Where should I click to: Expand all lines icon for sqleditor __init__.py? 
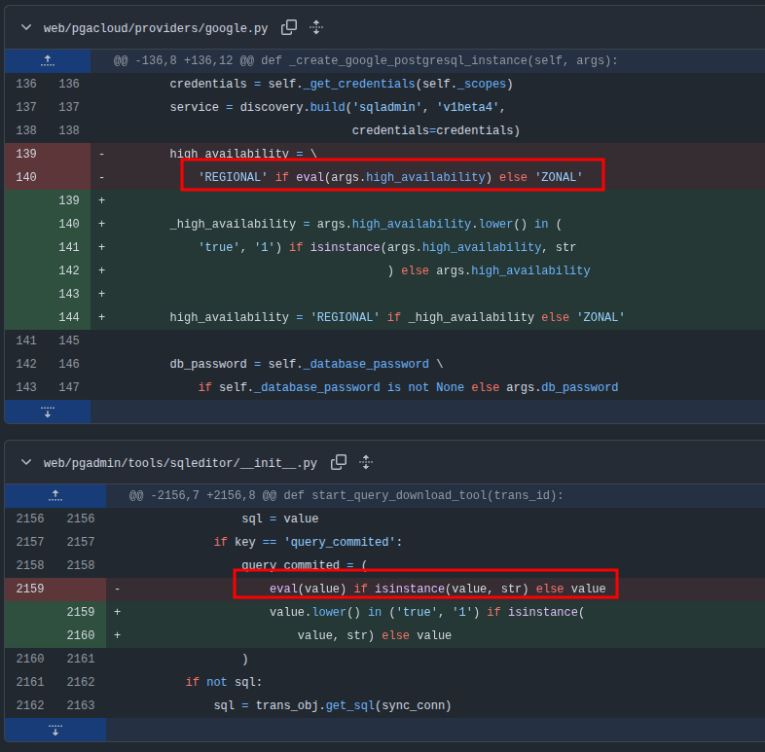366,462
